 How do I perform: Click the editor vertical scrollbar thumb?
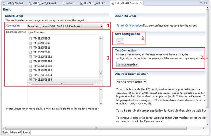click(207, 59)
